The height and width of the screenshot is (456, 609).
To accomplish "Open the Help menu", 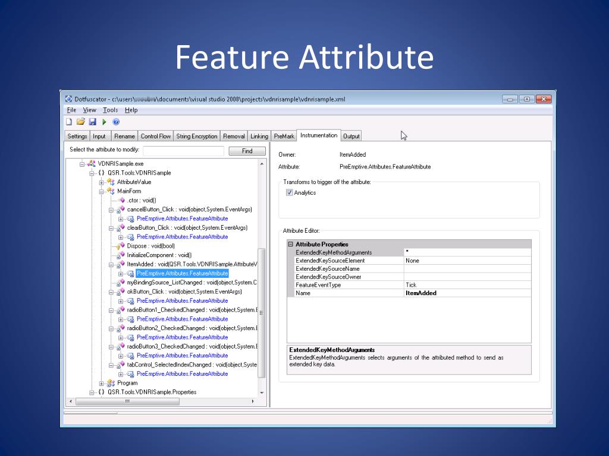I will tap(131, 110).
